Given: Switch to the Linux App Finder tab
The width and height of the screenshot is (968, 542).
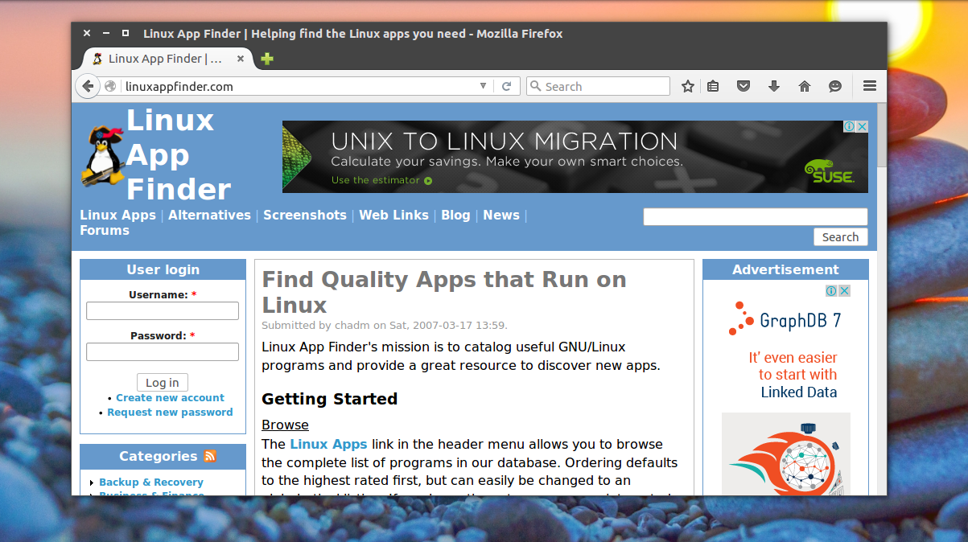Looking at the screenshot, I should [x=161, y=59].
